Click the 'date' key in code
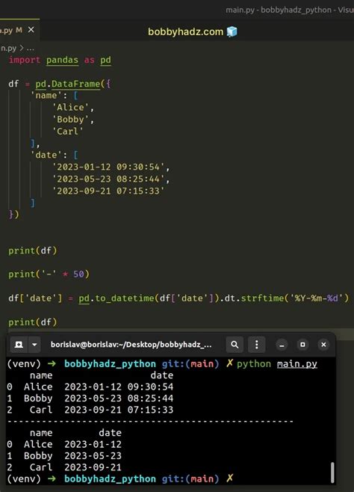The height and width of the screenshot is (492, 354). [x=46, y=155]
